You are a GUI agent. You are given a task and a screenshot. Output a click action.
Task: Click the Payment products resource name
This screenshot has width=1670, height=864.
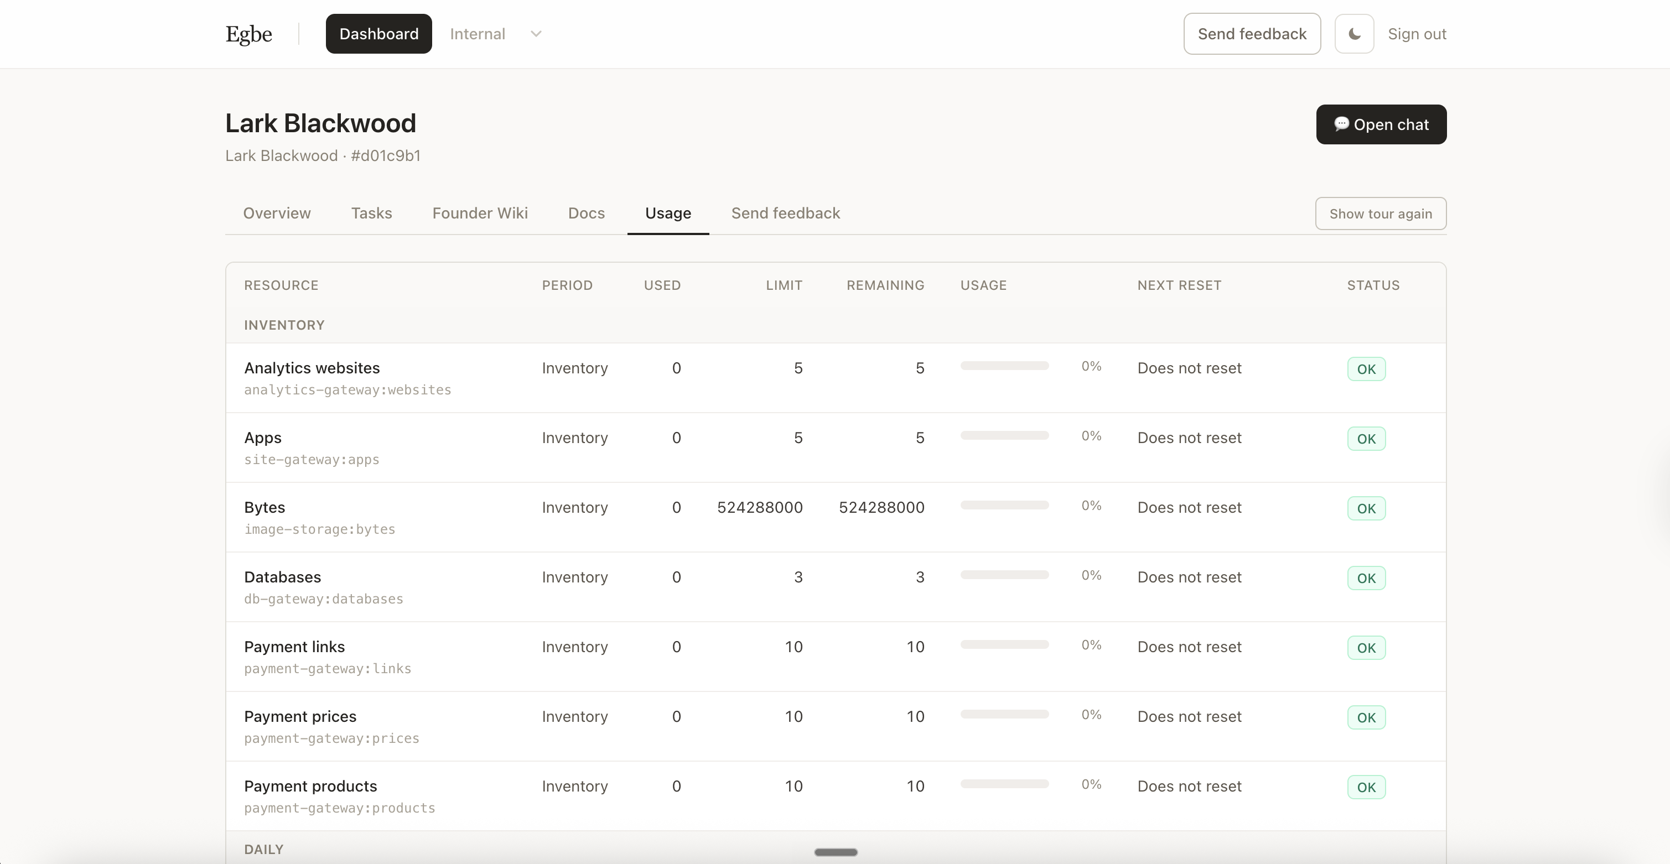(x=310, y=786)
